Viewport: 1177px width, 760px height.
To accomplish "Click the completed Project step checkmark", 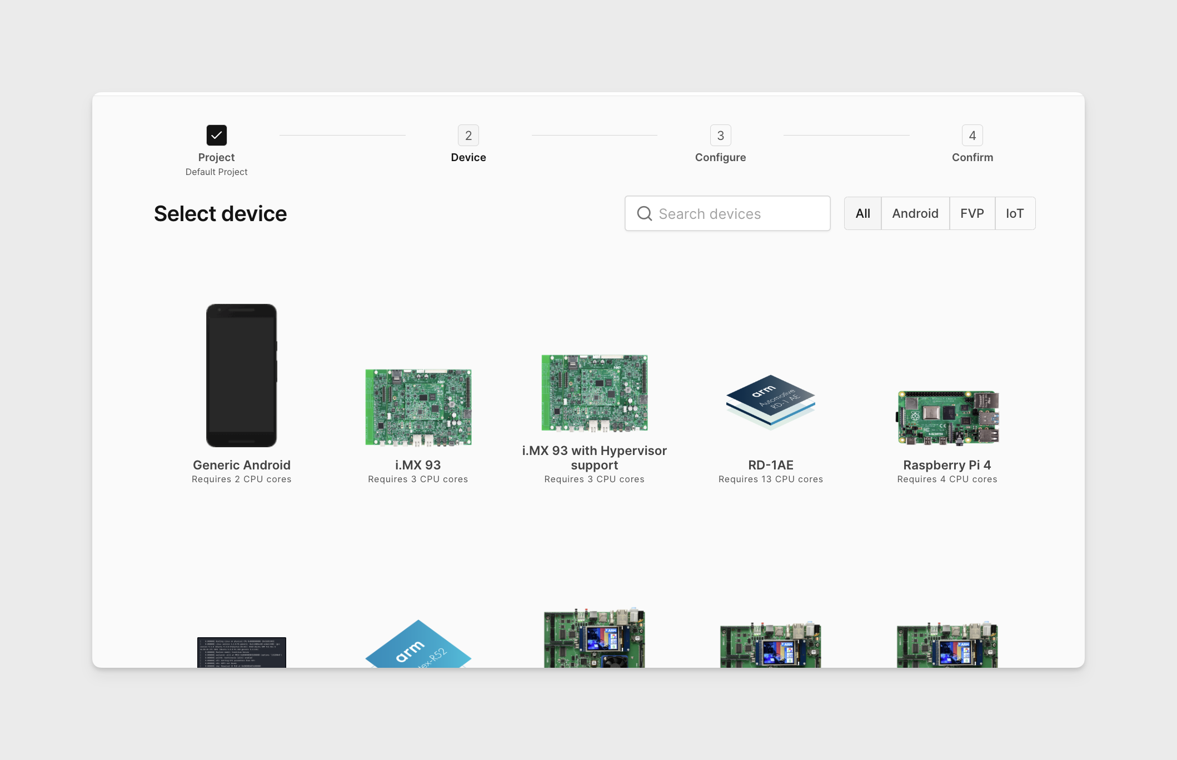I will (x=216, y=134).
